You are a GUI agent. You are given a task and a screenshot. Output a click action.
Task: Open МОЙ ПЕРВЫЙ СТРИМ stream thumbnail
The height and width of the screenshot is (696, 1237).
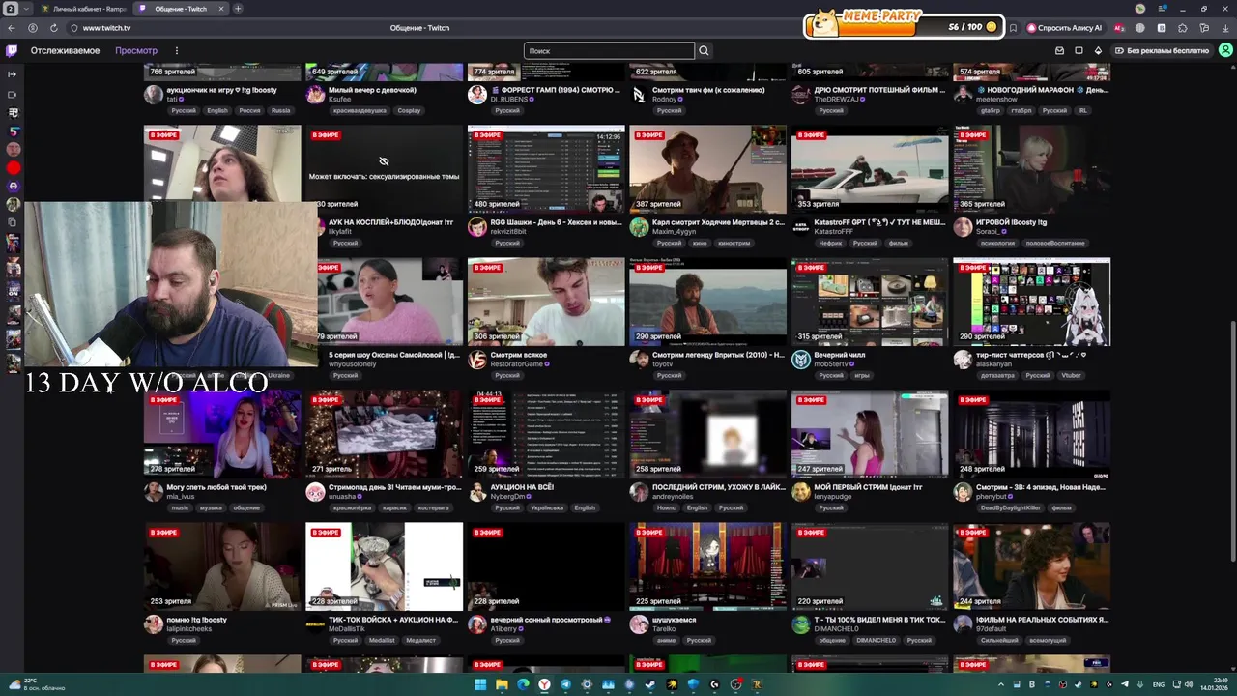pyautogui.click(x=870, y=433)
